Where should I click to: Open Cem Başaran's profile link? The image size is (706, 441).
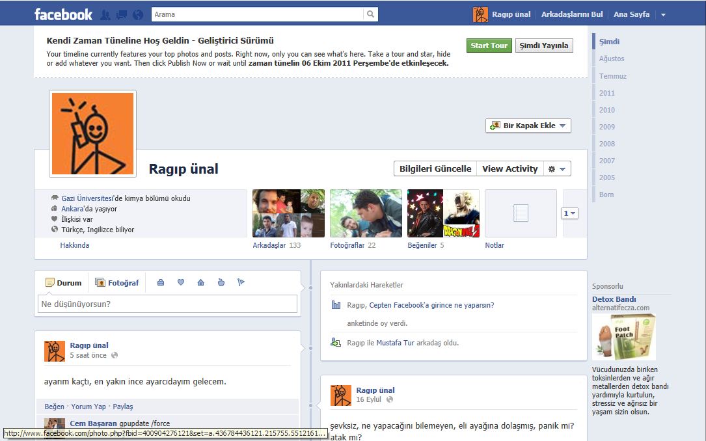point(93,423)
